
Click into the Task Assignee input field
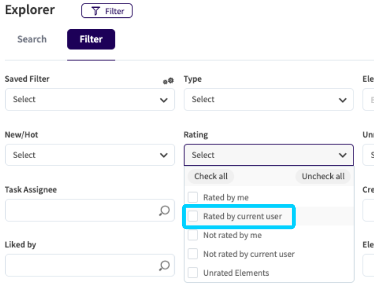[80, 210]
